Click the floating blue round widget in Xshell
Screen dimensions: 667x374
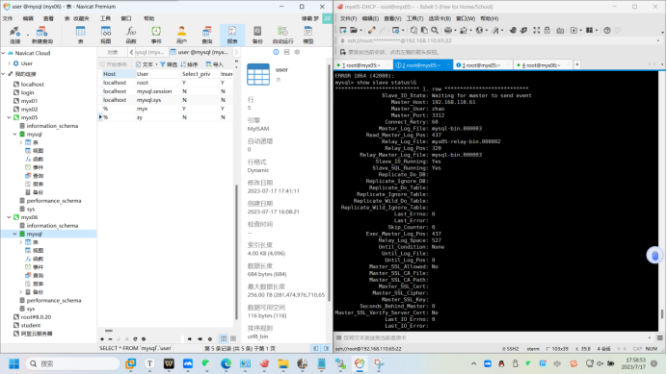[654, 255]
